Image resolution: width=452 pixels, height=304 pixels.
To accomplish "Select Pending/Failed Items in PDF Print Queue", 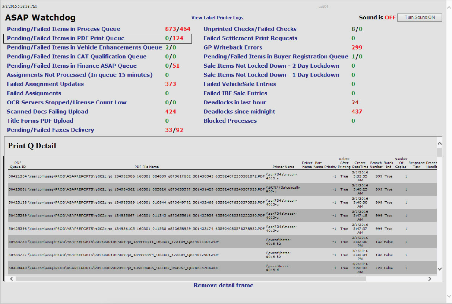I will (x=66, y=38).
